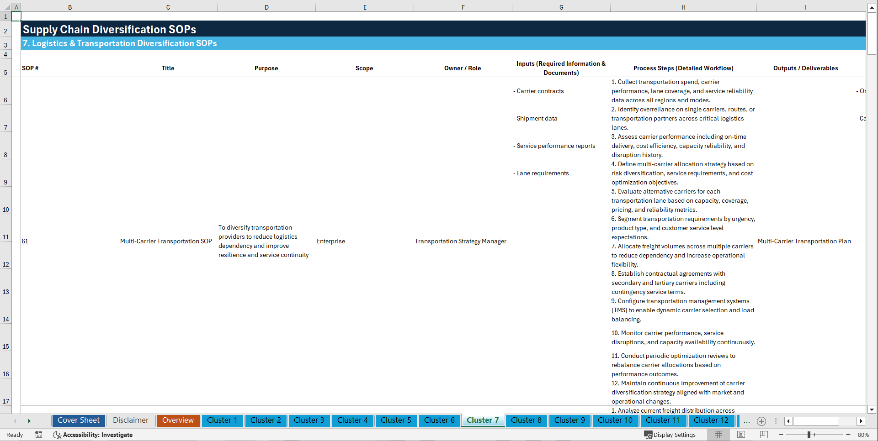
Task: Select the active Cluster 7 tab
Action: (x=483, y=420)
